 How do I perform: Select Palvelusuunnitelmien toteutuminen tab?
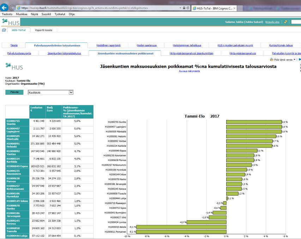click(x=57, y=46)
